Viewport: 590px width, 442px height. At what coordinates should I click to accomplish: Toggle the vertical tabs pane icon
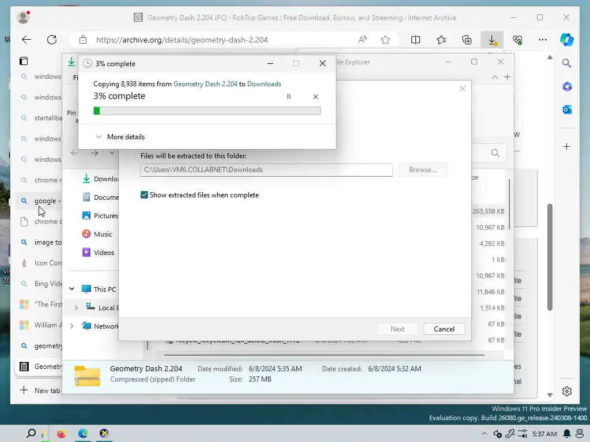tap(24, 61)
